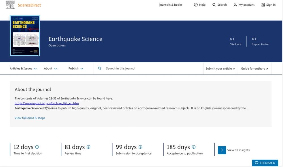This screenshot has height=167, width=283.
Task: Expand the Publish menu
Action: pos(76,68)
